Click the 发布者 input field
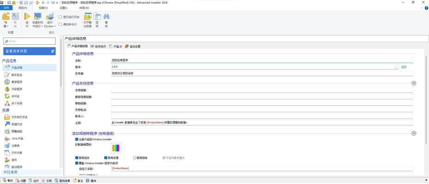The image size is (429, 184). [262, 74]
